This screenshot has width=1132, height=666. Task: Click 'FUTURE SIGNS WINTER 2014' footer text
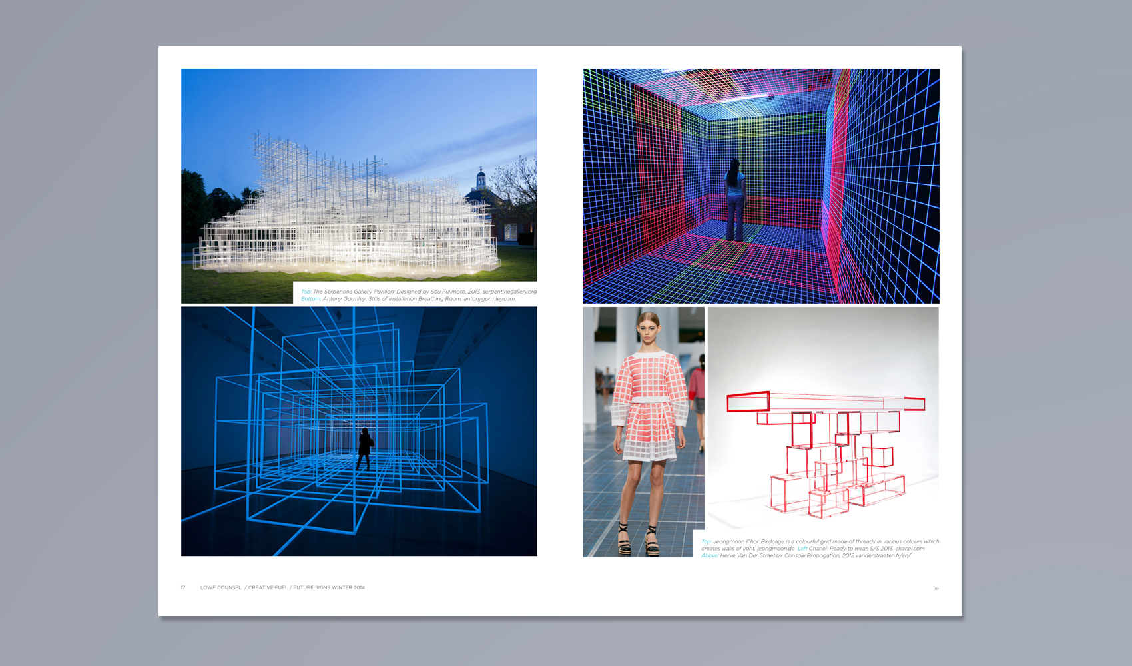[x=329, y=588]
